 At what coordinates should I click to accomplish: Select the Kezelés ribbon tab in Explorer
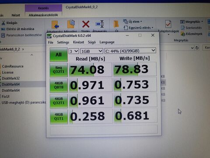click(x=43, y=8)
